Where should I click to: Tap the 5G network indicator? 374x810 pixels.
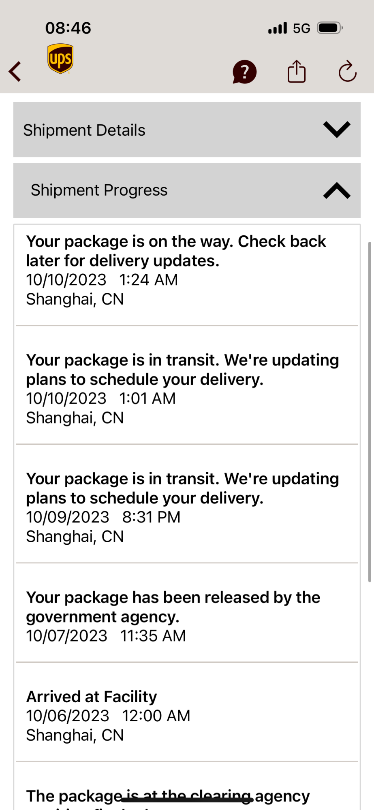tap(301, 28)
